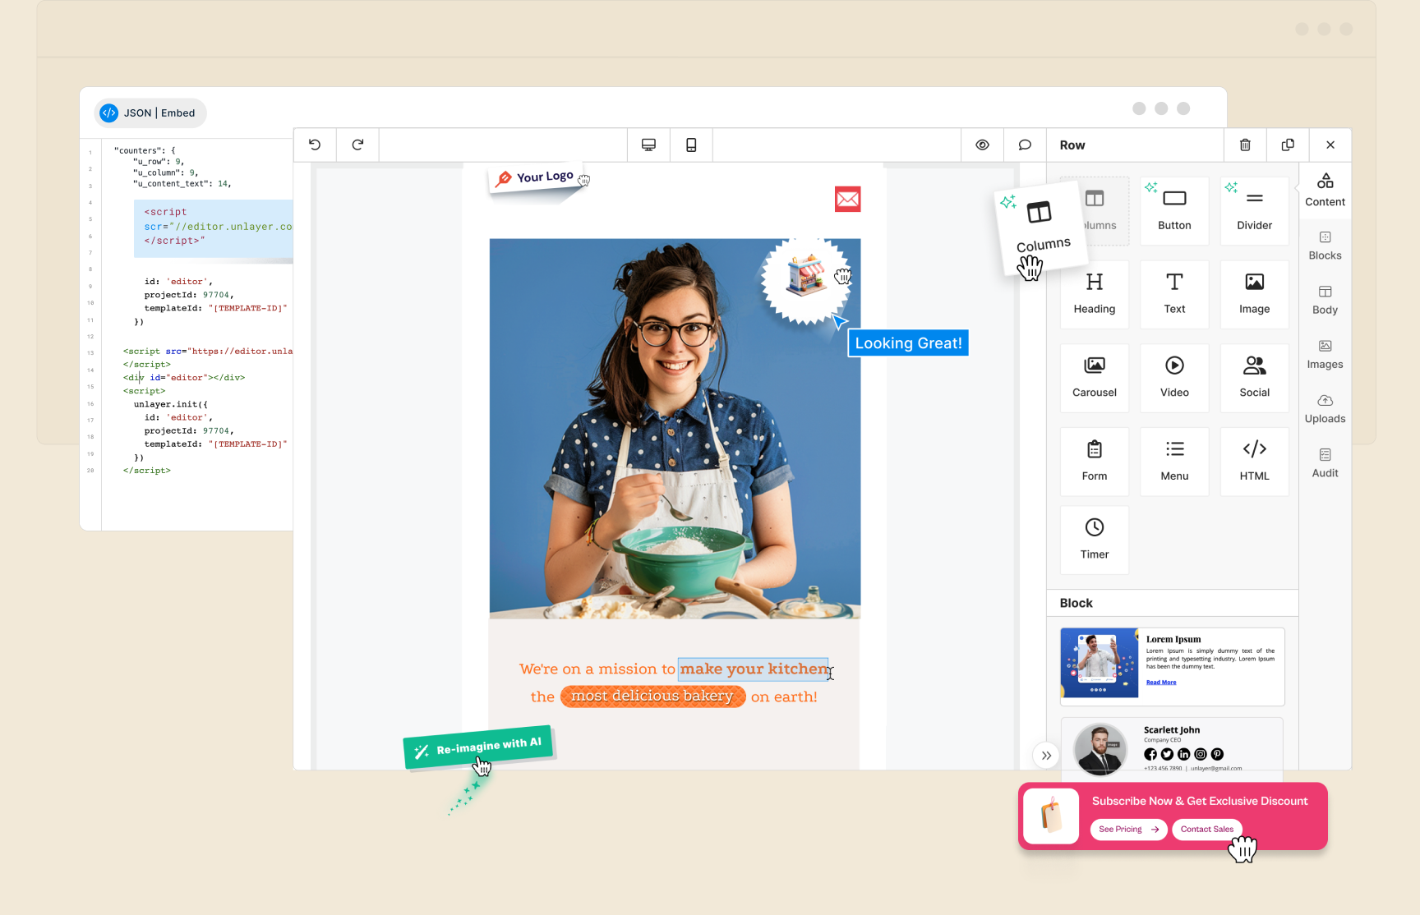Grab the floating Columns tile
Viewport: 1420px width, 915px height.
[1040, 228]
